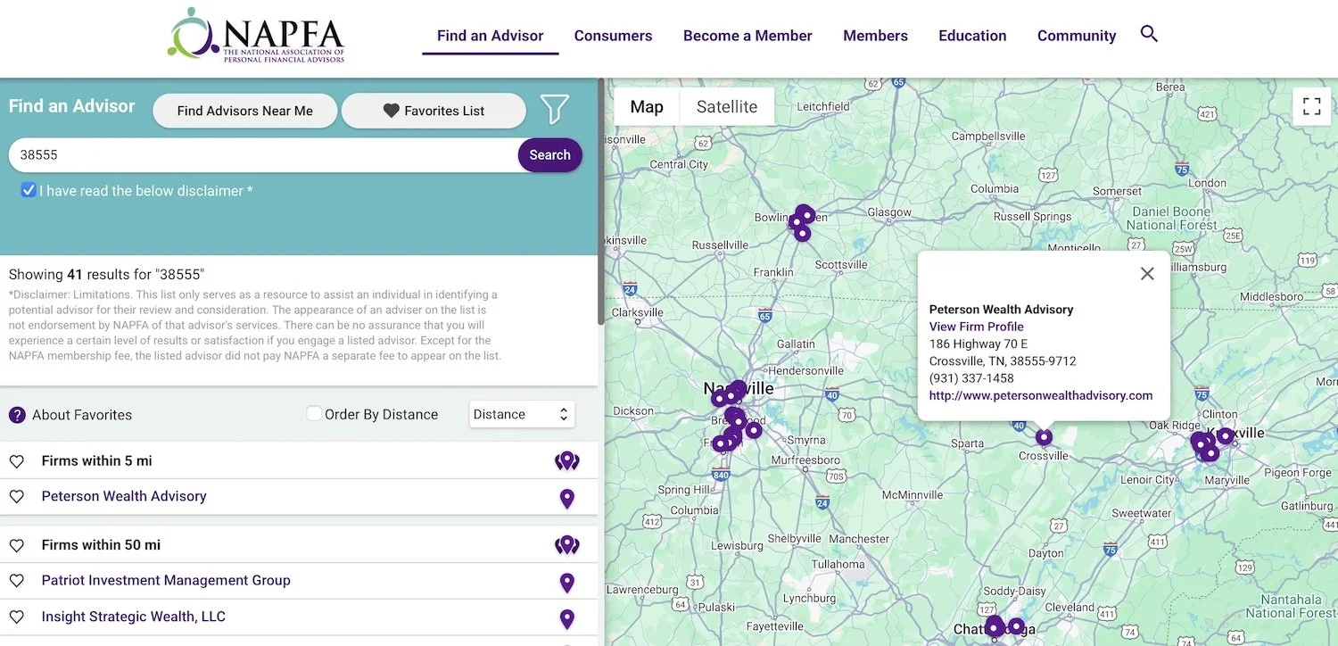Switch map to Satellite view
Viewport: 1338px width, 646px height.
(727, 106)
